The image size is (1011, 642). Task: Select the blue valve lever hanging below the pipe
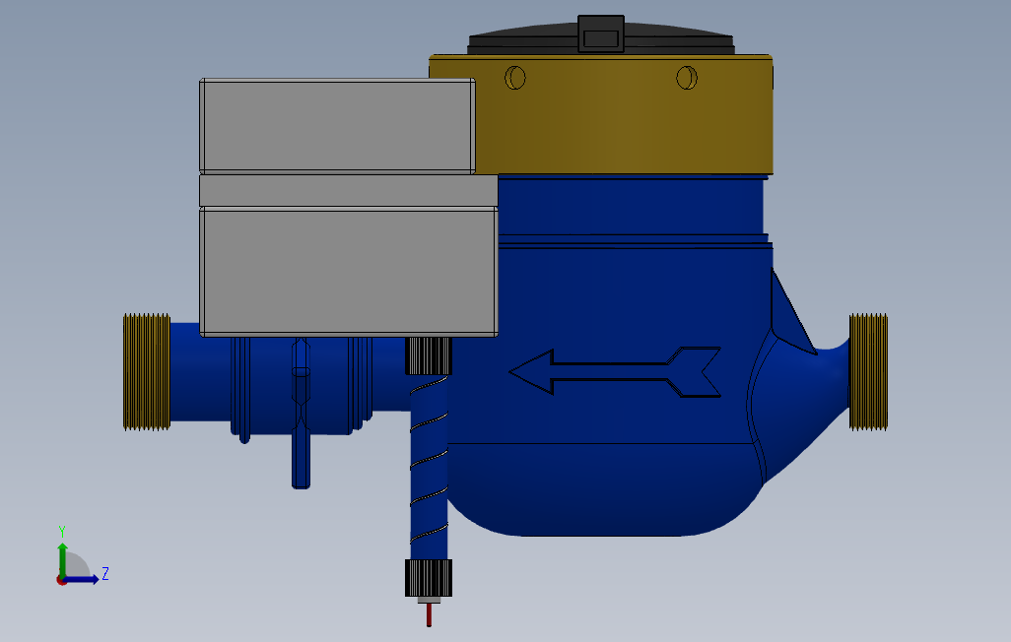(x=302, y=413)
